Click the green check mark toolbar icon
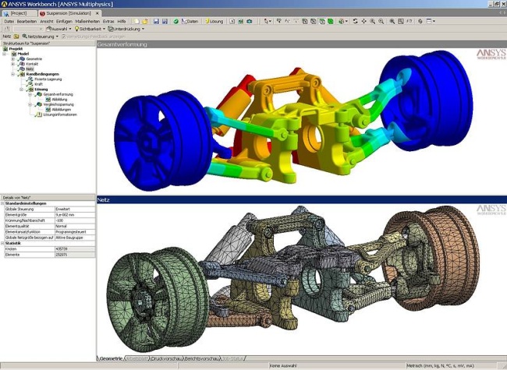Viewport: 507px width, 370px height. pyautogui.click(x=176, y=21)
